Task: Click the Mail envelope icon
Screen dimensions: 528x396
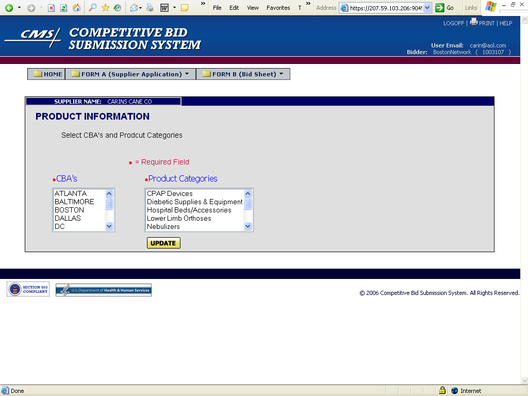Action: pyautogui.click(x=134, y=8)
